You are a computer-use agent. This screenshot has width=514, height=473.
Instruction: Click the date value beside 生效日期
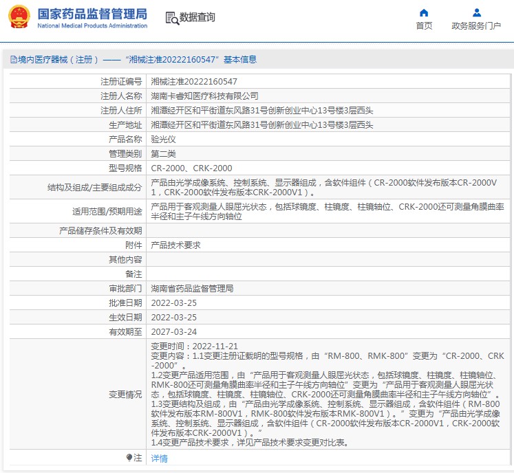pyautogui.click(x=173, y=317)
